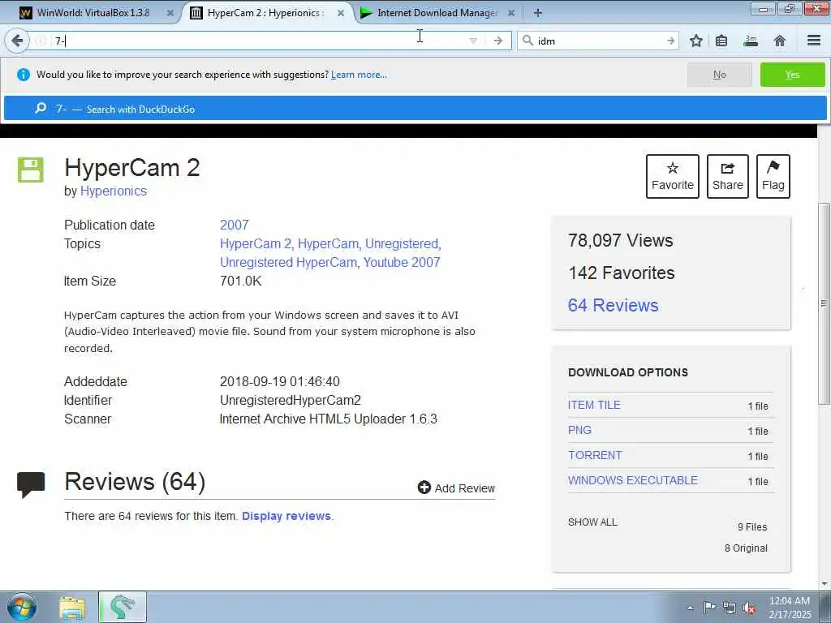
Task: Open the 64 Reviews link
Action: [x=614, y=305]
